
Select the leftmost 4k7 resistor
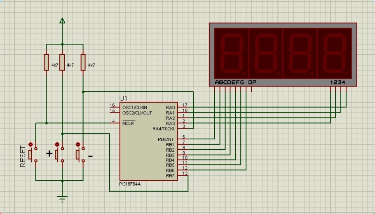(x=47, y=62)
